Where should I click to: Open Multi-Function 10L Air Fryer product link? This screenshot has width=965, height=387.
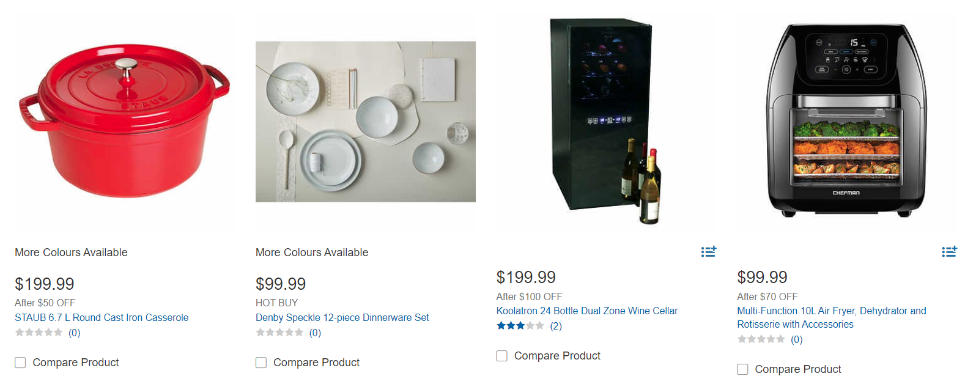pyautogui.click(x=831, y=311)
